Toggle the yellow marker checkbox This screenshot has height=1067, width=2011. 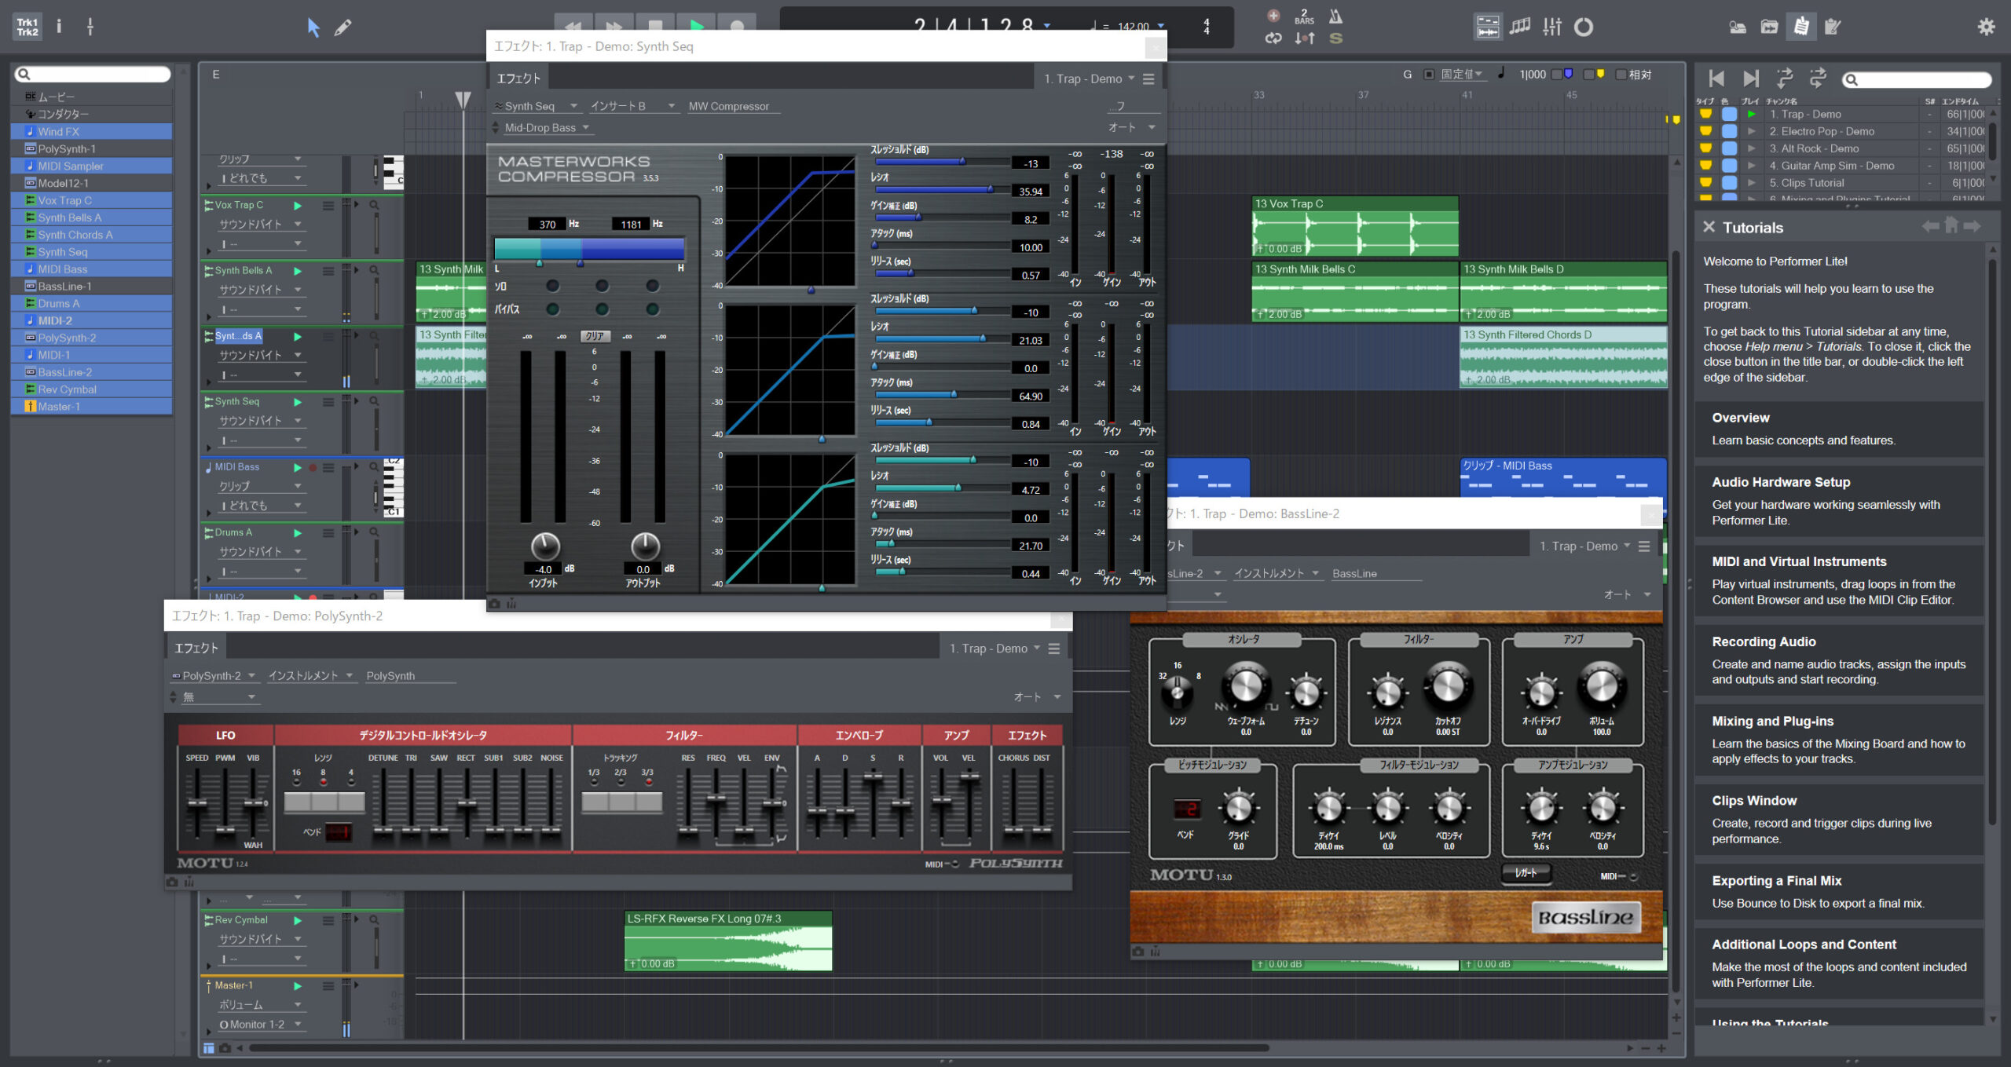click(1588, 75)
